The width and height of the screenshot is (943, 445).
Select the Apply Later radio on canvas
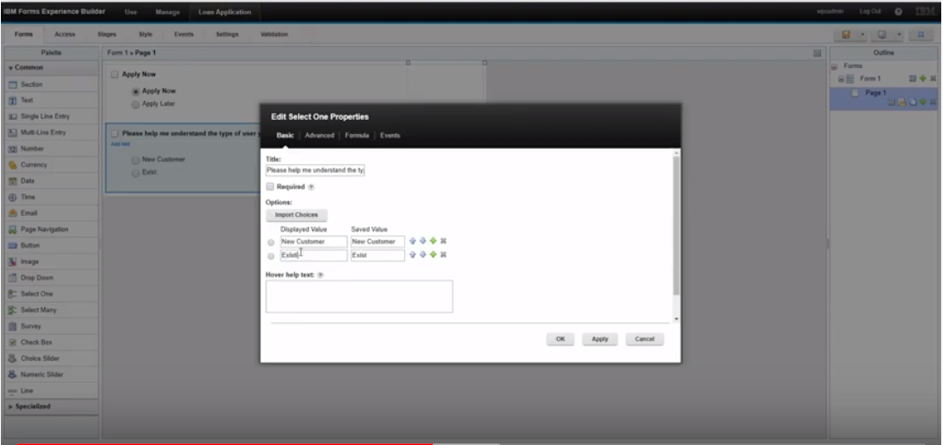(x=135, y=104)
